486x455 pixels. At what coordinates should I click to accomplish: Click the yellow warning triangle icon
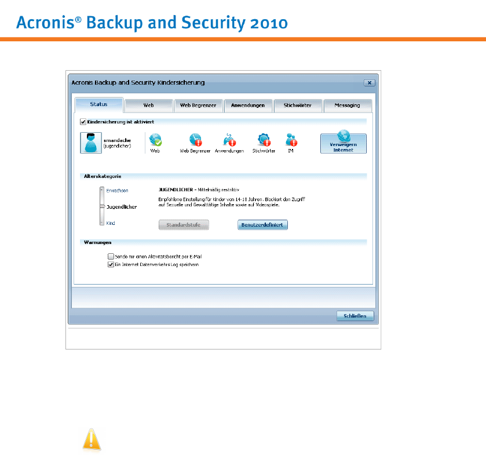[x=92, y=439]
